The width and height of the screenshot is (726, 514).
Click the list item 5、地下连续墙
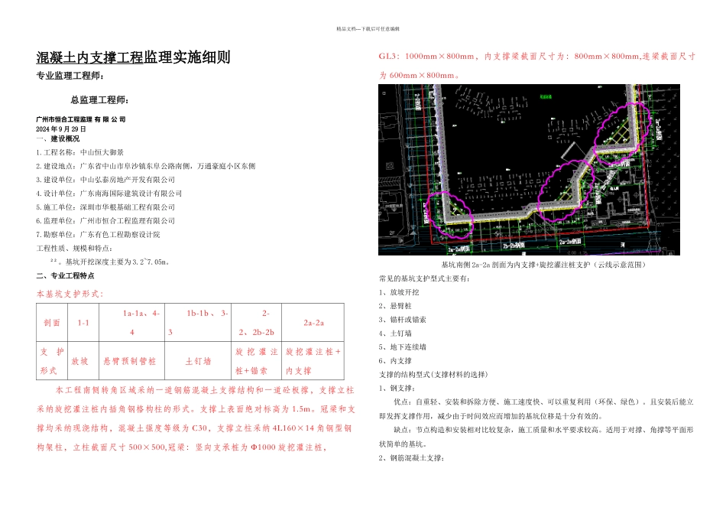tap(402, 347)
